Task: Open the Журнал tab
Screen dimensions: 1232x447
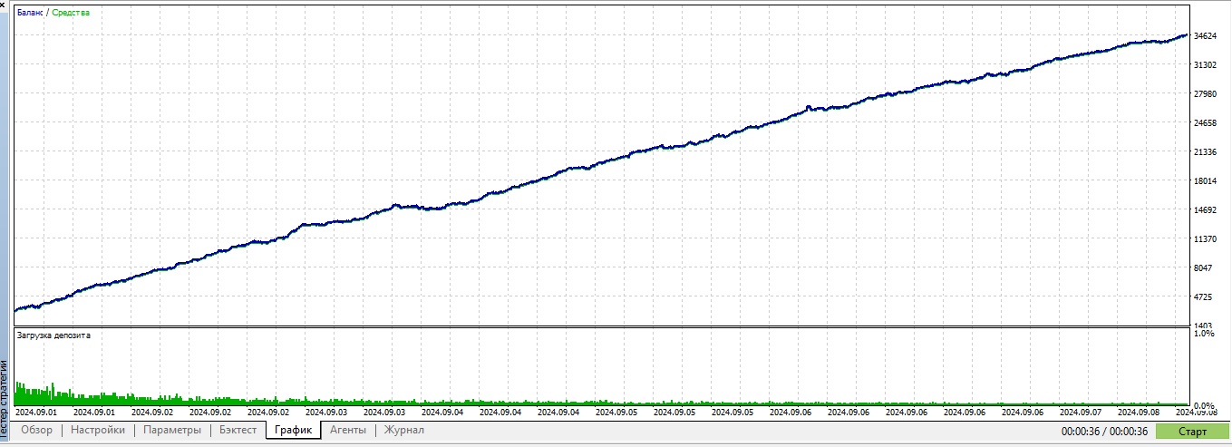Action: pyautogui.click(x=403, y=431)
